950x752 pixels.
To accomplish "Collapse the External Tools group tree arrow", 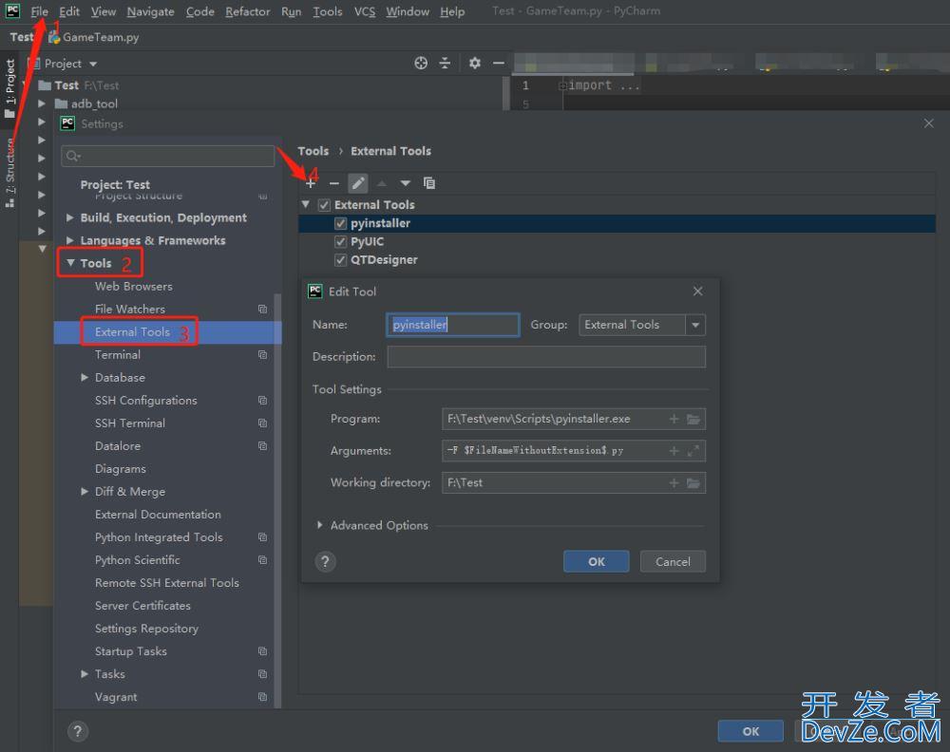I will coord(306,205).
